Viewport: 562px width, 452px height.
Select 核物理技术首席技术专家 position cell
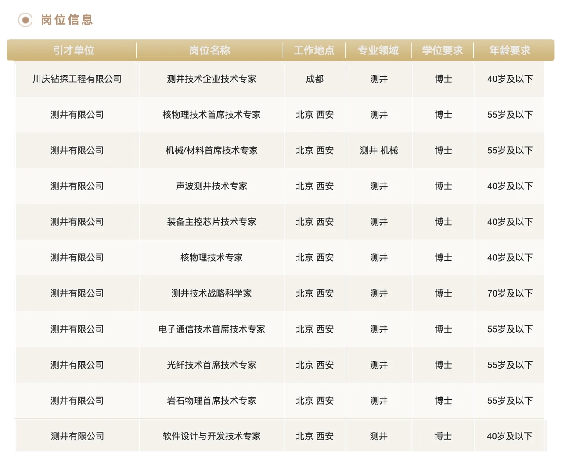(212, 115)
